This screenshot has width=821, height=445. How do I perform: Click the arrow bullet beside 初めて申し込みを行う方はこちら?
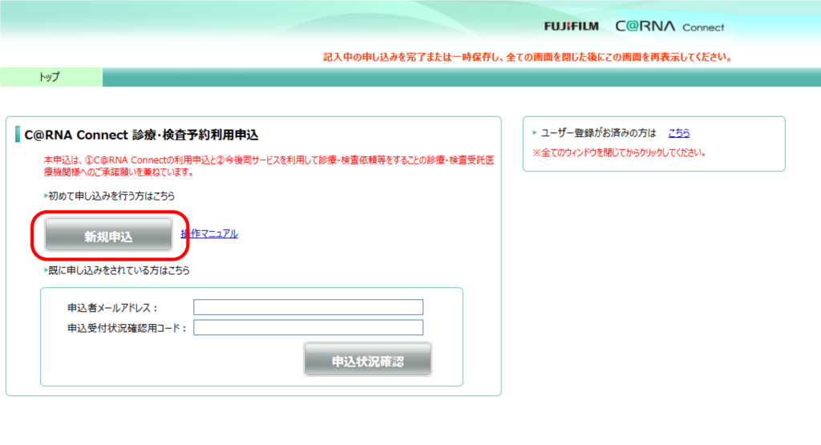pyautogui.click(x=45, y=196)
